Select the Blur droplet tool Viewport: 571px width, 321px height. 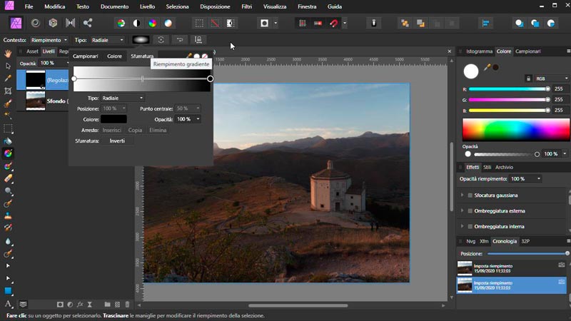[x=8, y=241]
